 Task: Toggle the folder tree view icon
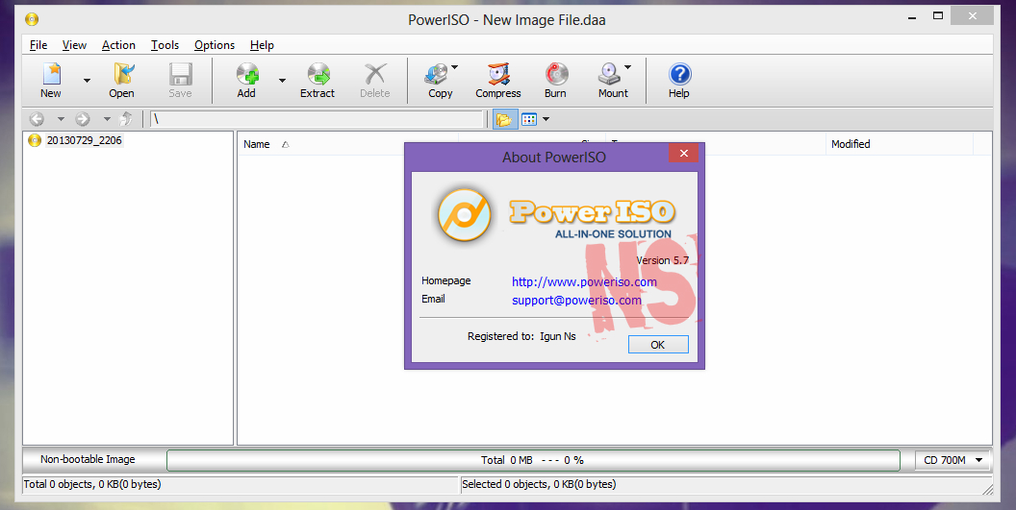504,119
